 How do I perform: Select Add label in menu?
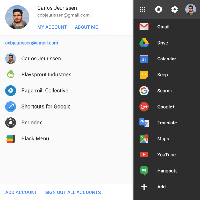[161, 187]
